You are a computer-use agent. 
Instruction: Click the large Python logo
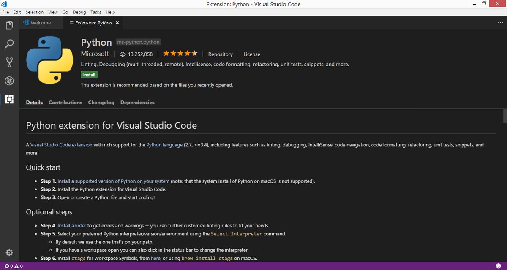pyautogui.click(x=50, y=59)
